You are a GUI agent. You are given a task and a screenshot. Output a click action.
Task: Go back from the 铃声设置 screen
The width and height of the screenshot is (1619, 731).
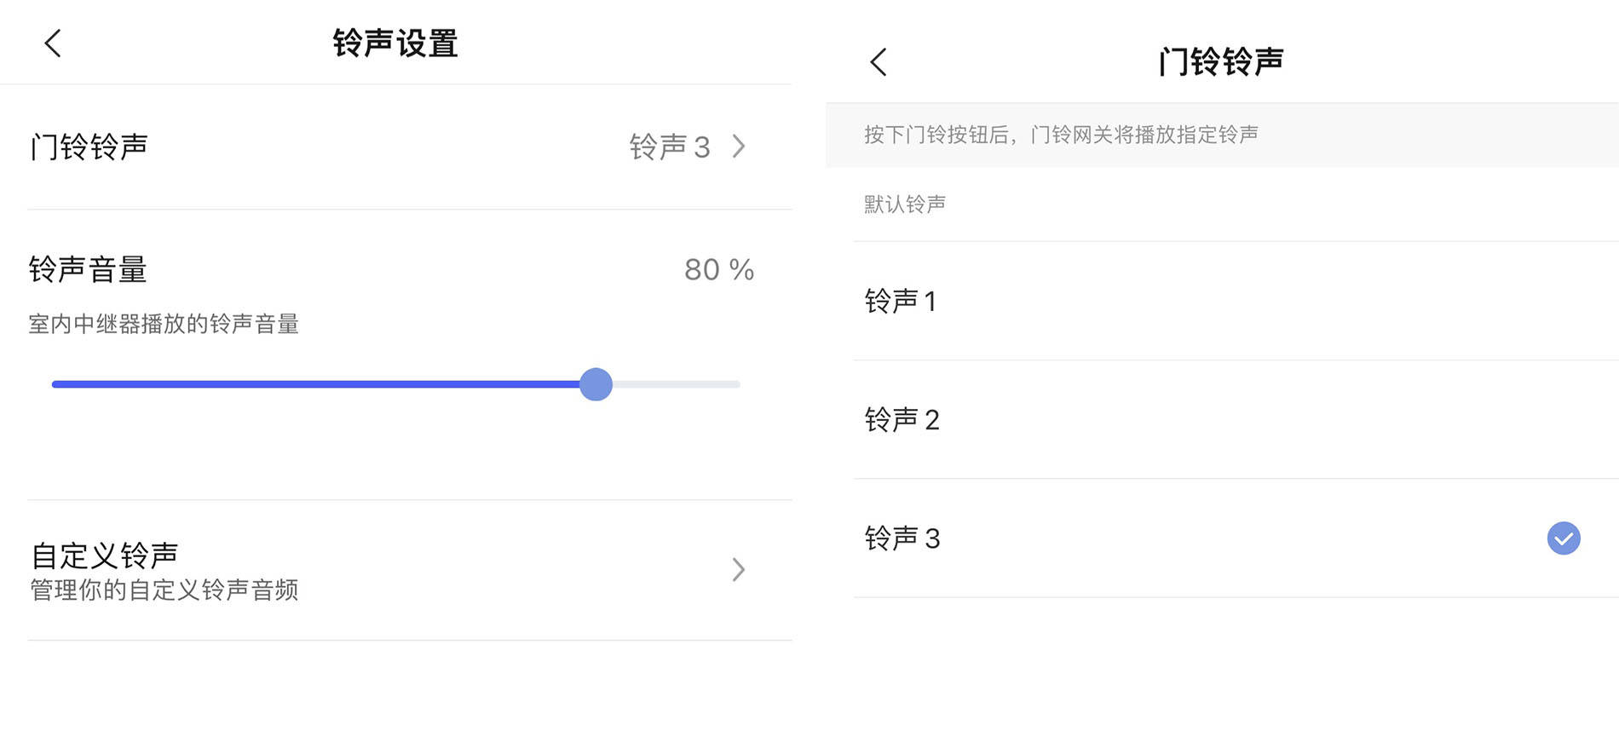(53, 43)
